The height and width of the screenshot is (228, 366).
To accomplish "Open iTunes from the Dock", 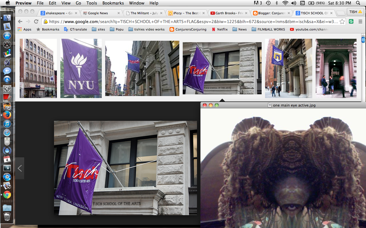I will pyautogui.click(x=7, y=124).
